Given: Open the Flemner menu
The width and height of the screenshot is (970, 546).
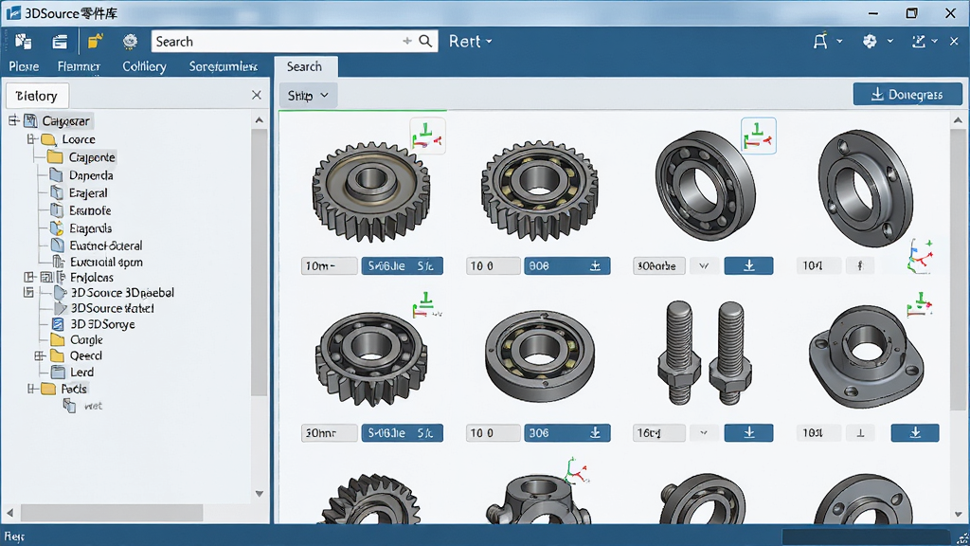Looking at the screenshot, I should pos(79,66).
